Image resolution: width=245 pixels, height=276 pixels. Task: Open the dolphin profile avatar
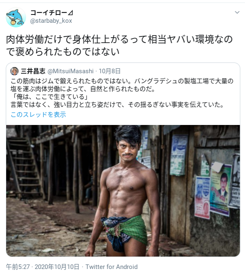pos(16,17)
